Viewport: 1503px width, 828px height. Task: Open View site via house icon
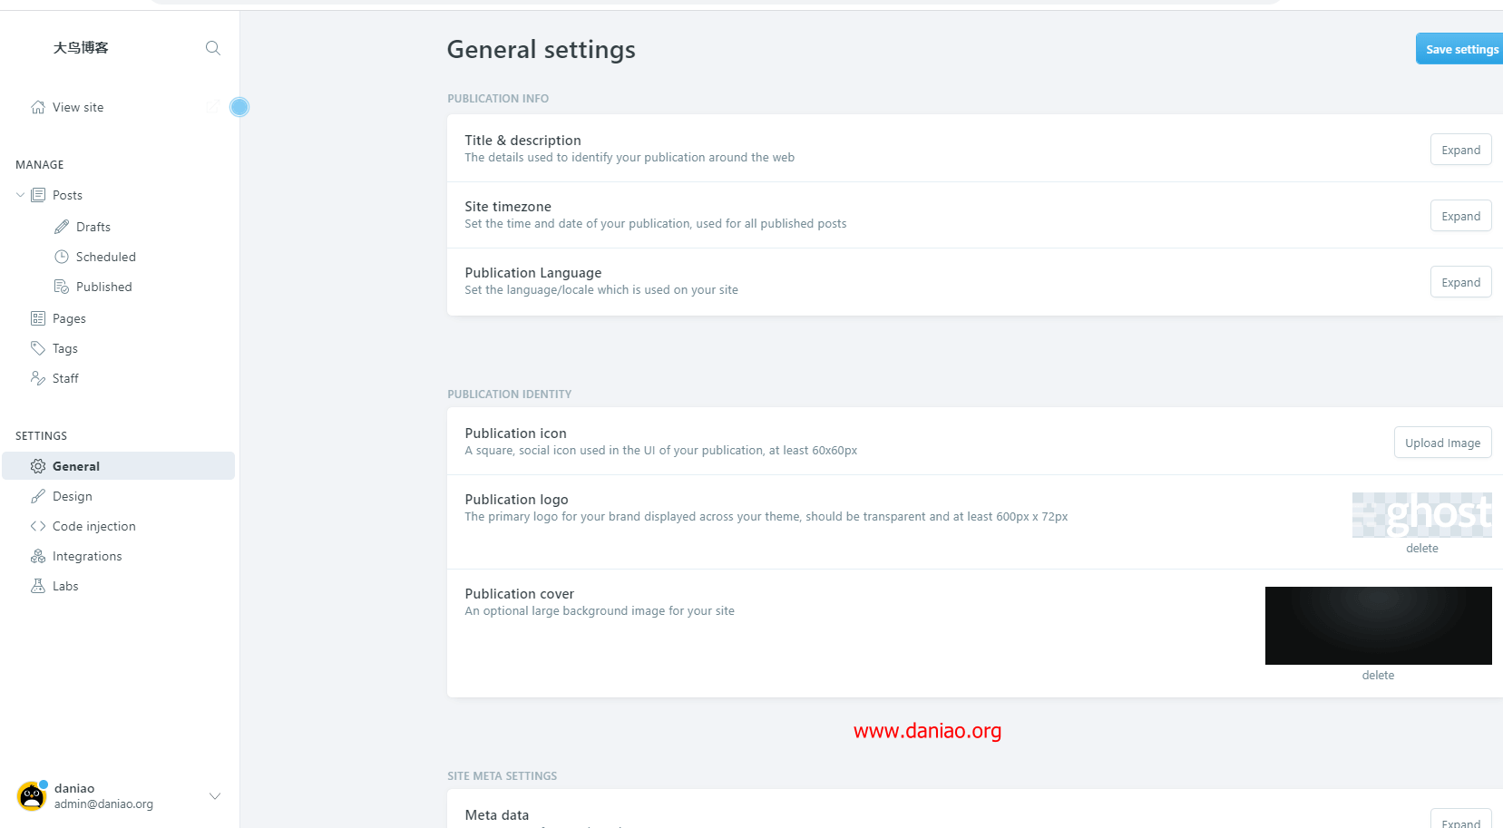pyautogui.click(x=38, y=107)
